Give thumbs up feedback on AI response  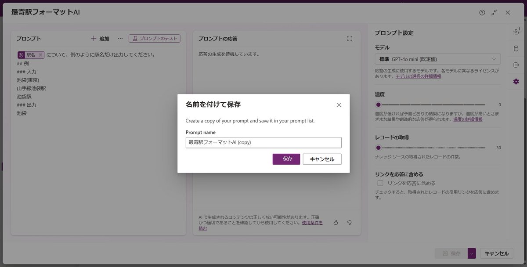pos(336,223)
